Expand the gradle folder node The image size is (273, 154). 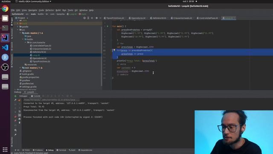[x=18, y=27]
